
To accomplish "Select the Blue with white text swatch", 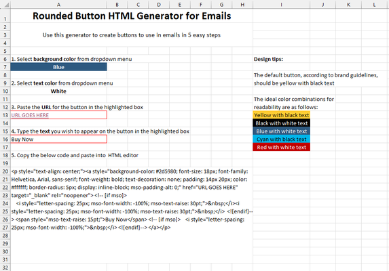I will tap(281, 131).
